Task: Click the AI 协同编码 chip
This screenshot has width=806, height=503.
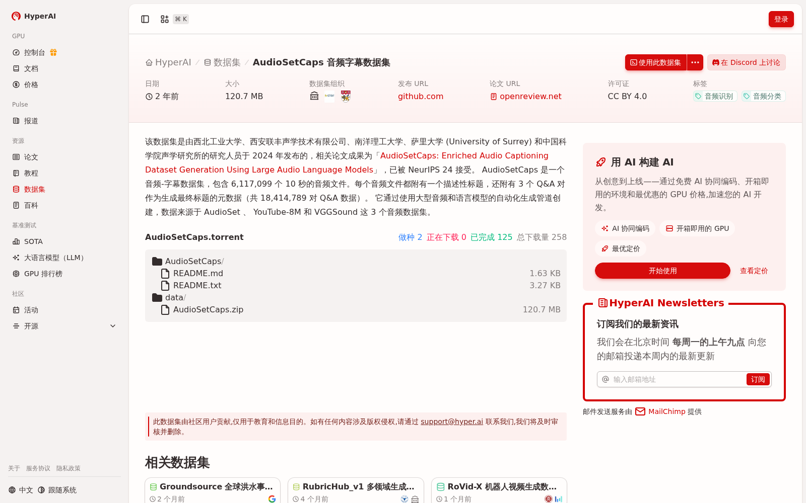Action: tap(625, 228)
